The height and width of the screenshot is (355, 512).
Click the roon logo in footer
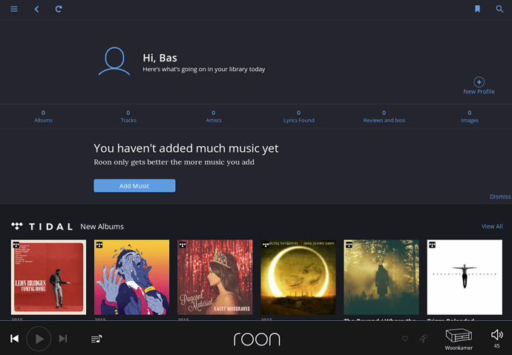257,339
